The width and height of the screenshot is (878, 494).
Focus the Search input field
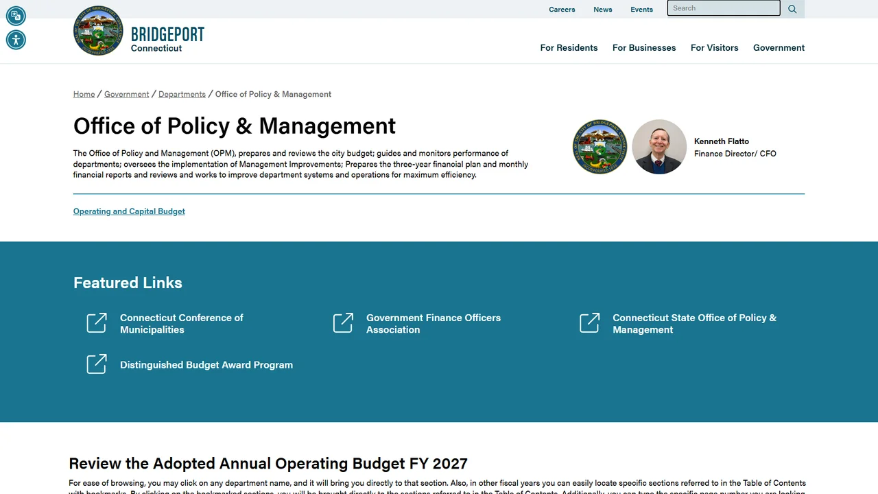click(x=724, y=8)
